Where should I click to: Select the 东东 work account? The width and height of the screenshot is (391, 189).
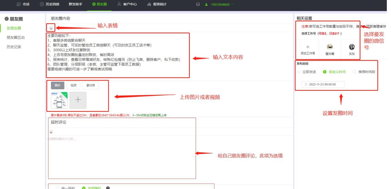[x=352, y=49]
